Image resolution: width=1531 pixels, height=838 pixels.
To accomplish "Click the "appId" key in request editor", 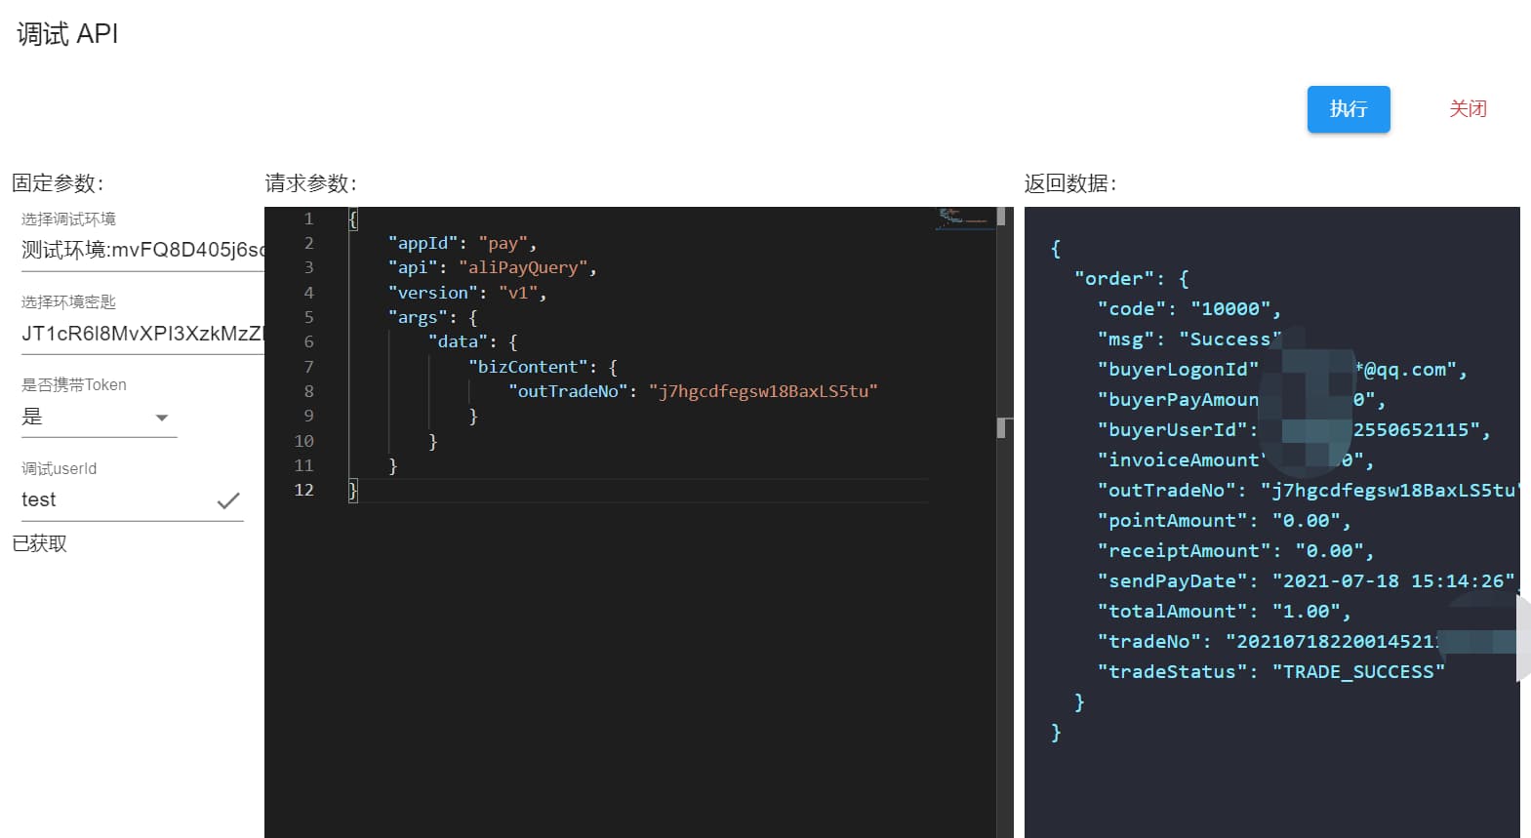I will (x=423, y=243).
